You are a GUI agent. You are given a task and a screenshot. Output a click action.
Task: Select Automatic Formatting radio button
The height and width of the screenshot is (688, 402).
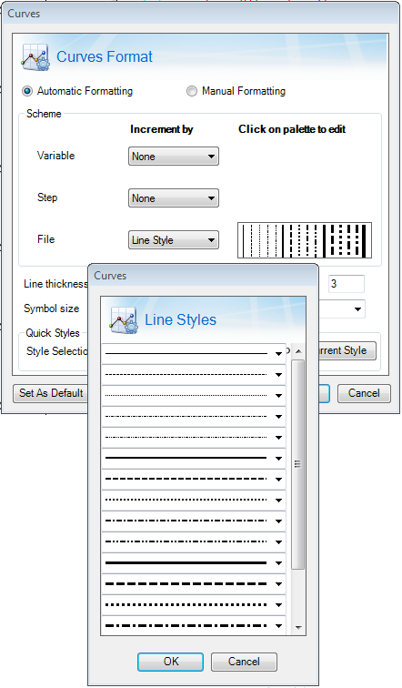27,91
